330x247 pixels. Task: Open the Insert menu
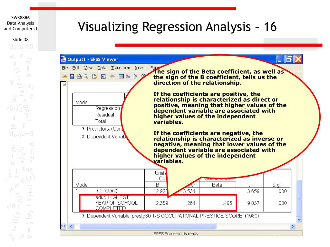click(141, 68)
